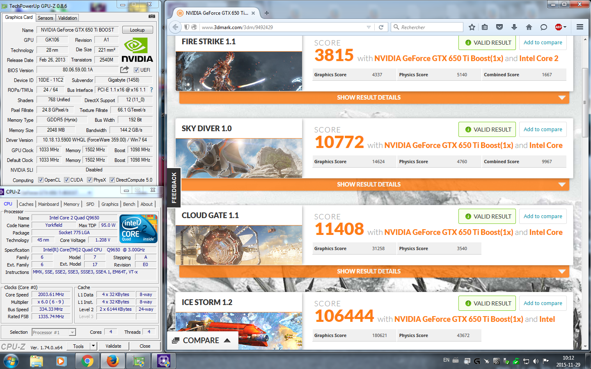Open the Adblock Plus dropdown arrow
The width and height of the screenshot is (591, 369).
(565, 27)
